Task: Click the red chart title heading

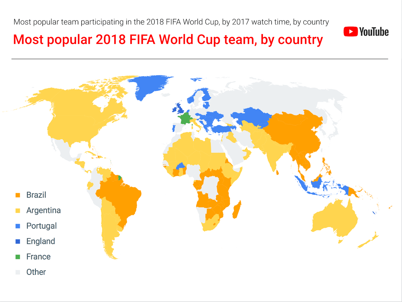Action: 168,40
